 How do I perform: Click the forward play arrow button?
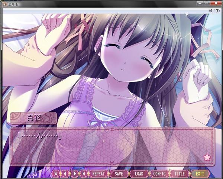coord(74,173)
